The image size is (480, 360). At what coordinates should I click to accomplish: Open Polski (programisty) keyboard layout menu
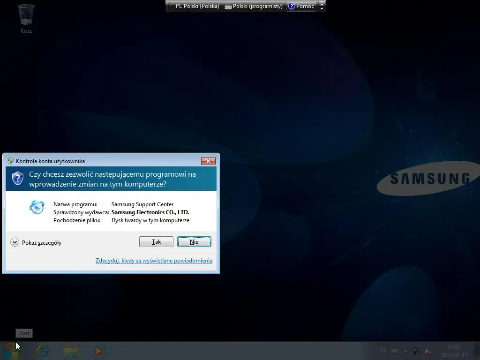tap(254, 6)
